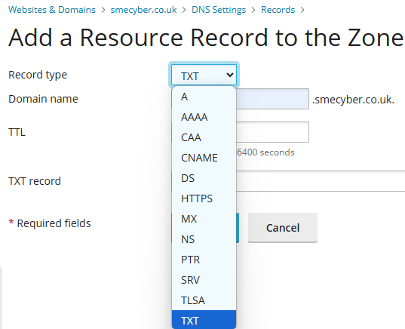Select DS record type option

tap(204, 178)
